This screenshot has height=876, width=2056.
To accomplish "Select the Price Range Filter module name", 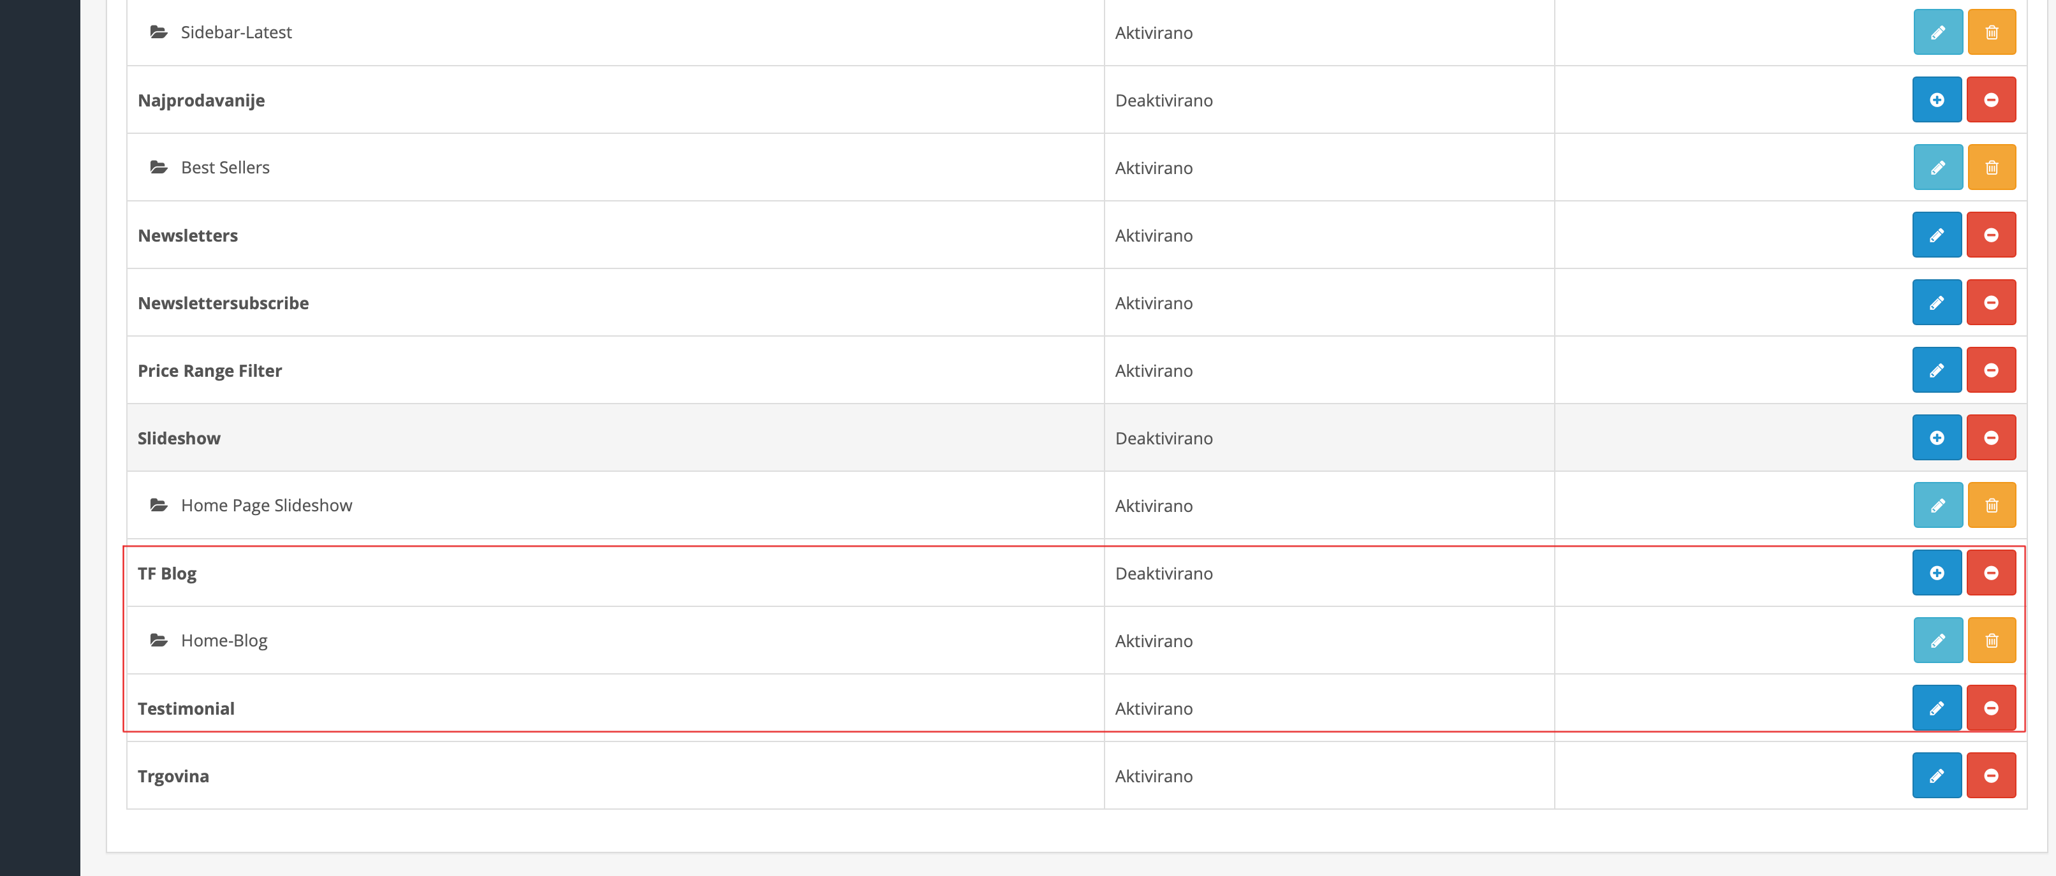I will (x=210, y=371).
